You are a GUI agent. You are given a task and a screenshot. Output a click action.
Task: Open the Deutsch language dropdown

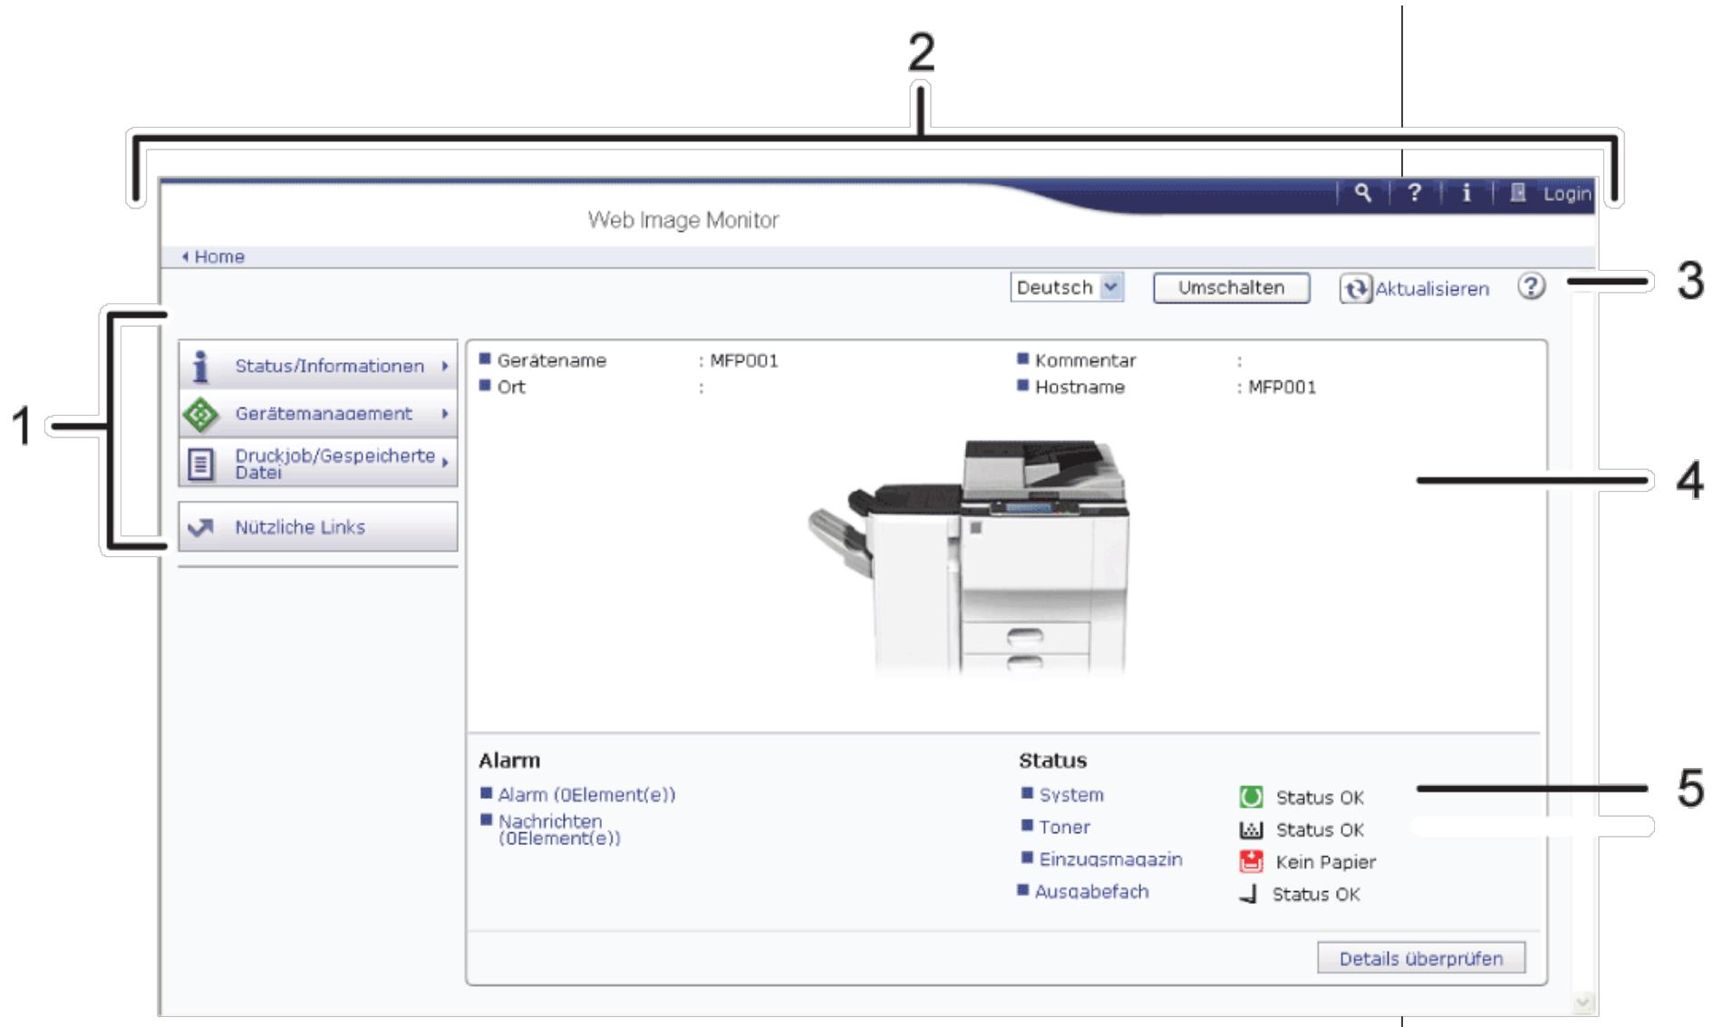tap(1067, 288)
